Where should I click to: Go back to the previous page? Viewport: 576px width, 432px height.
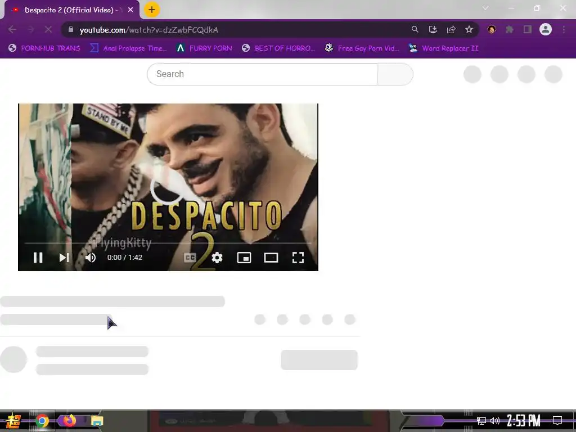(x=12, y=30)
